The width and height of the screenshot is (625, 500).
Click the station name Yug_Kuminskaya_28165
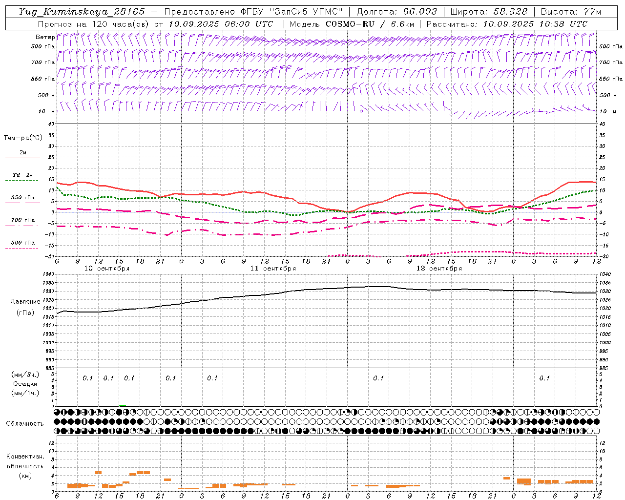click(82, 12)
